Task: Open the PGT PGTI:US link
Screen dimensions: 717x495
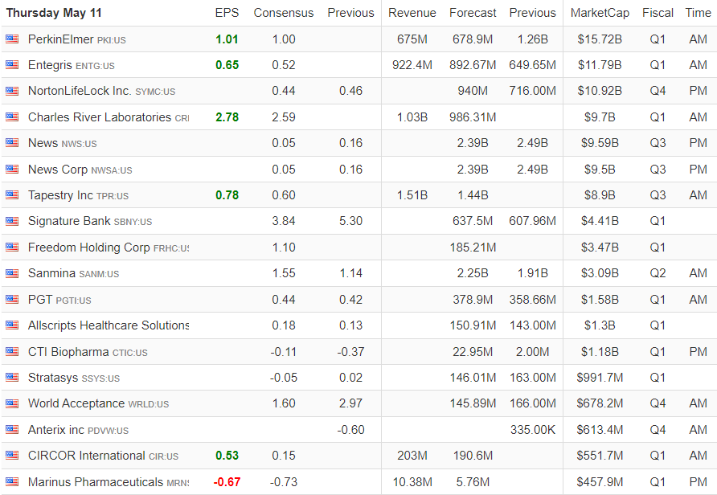Action: 59,300
